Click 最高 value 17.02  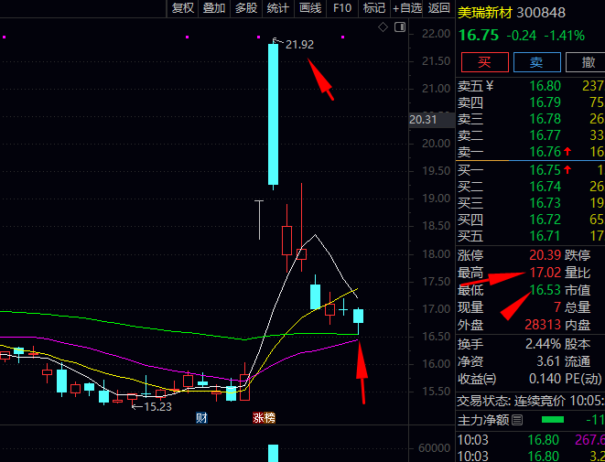point(546,273)
